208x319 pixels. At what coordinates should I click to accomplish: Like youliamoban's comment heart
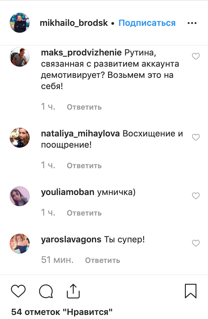(x=196, y=196)
